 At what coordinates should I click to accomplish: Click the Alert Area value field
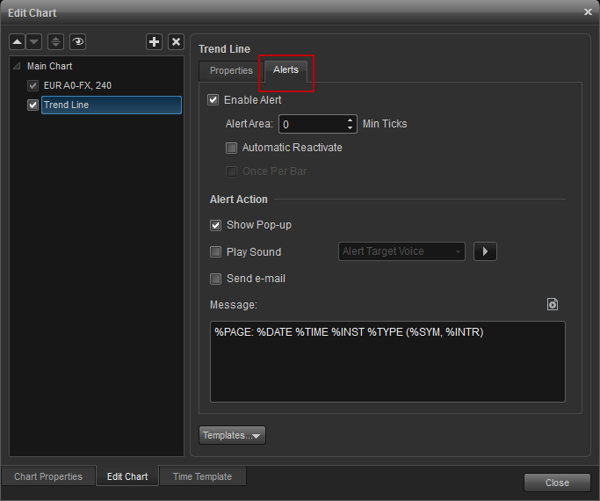313,124
